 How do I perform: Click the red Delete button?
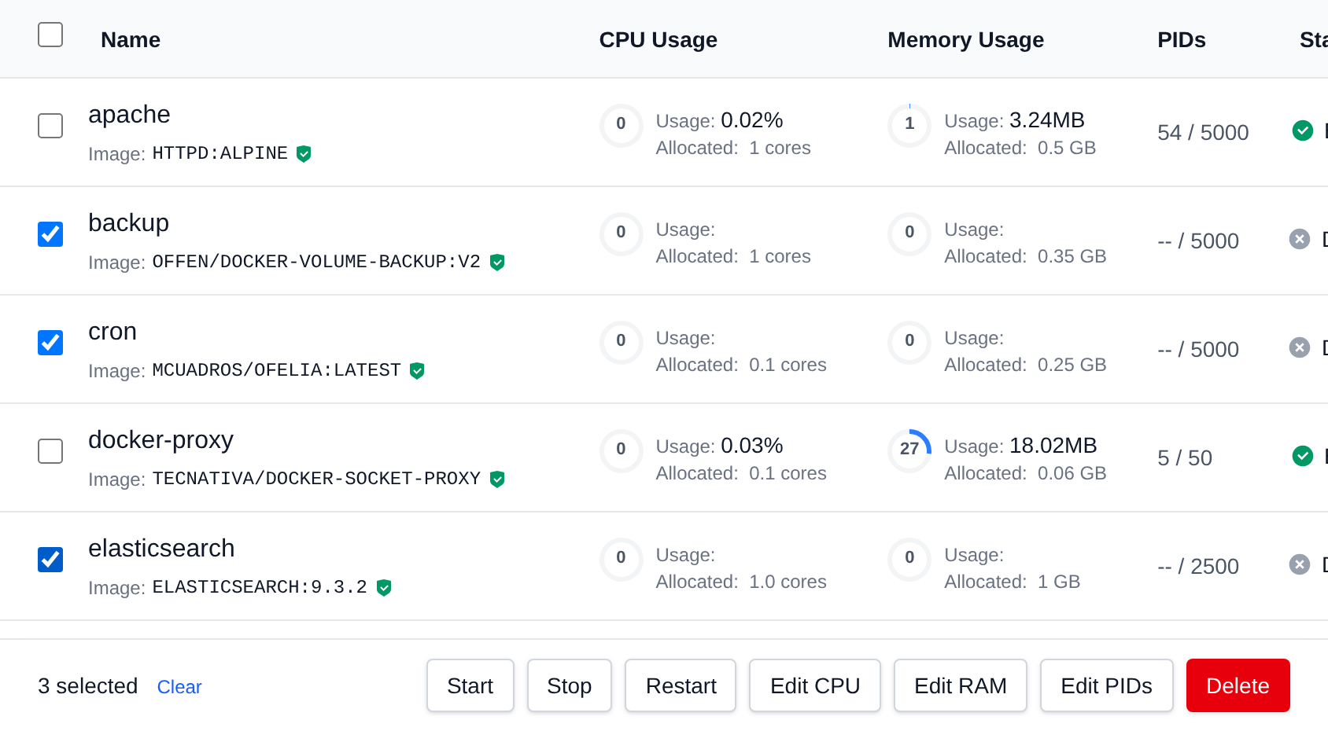(x=1238, y=685)
